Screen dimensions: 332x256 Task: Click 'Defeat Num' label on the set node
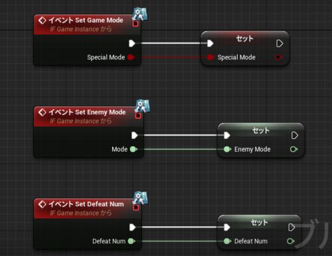click(x=251, y=241)
